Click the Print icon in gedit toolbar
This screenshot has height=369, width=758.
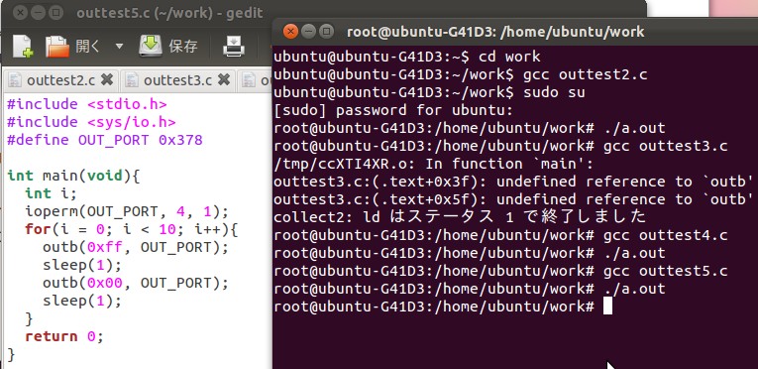[234, 47]
